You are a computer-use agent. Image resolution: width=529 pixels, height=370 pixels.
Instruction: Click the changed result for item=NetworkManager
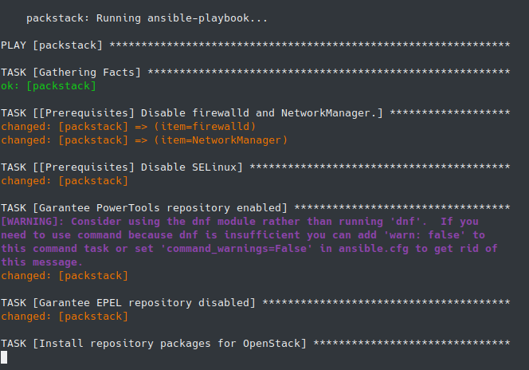point(143,140)
